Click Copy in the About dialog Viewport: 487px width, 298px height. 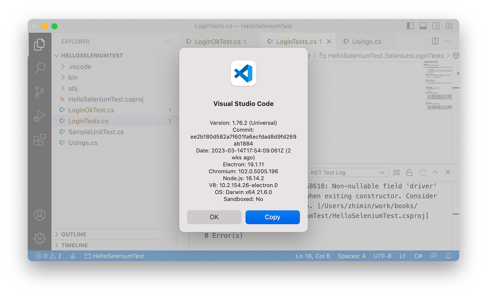[272, 217]
